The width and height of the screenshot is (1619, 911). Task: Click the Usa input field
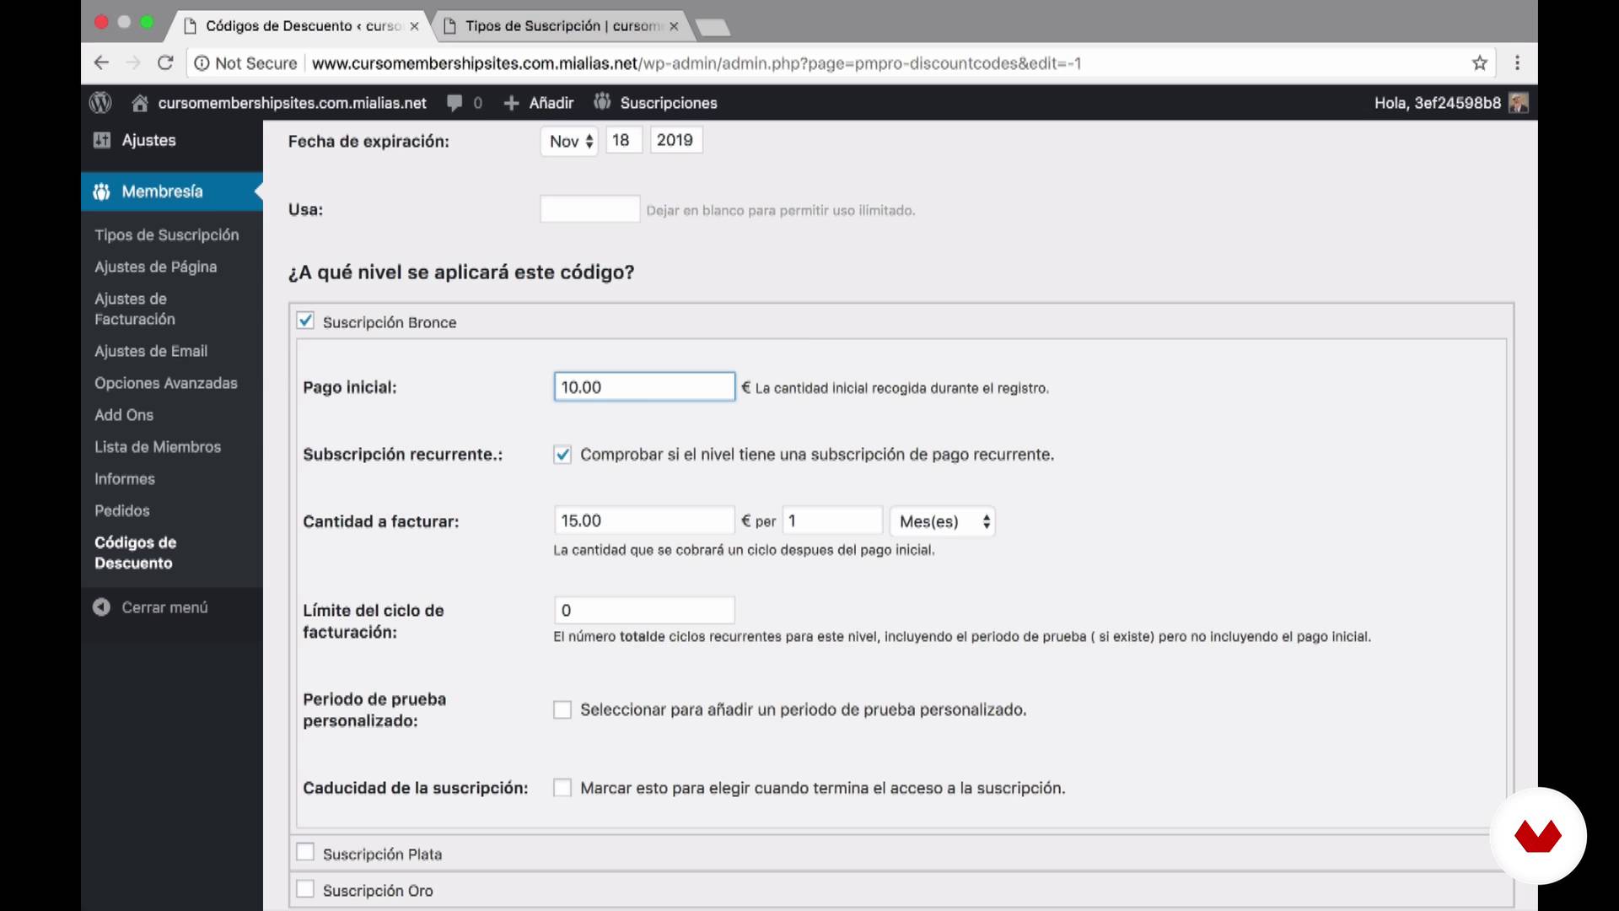[590, 209]
